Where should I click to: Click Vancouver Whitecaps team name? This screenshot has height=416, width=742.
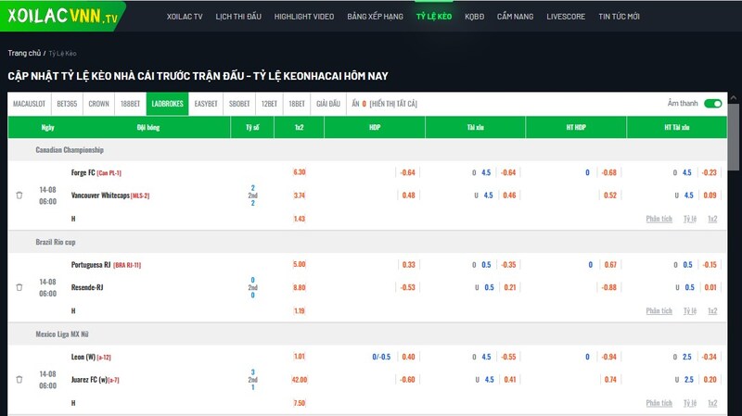[100, 195]
